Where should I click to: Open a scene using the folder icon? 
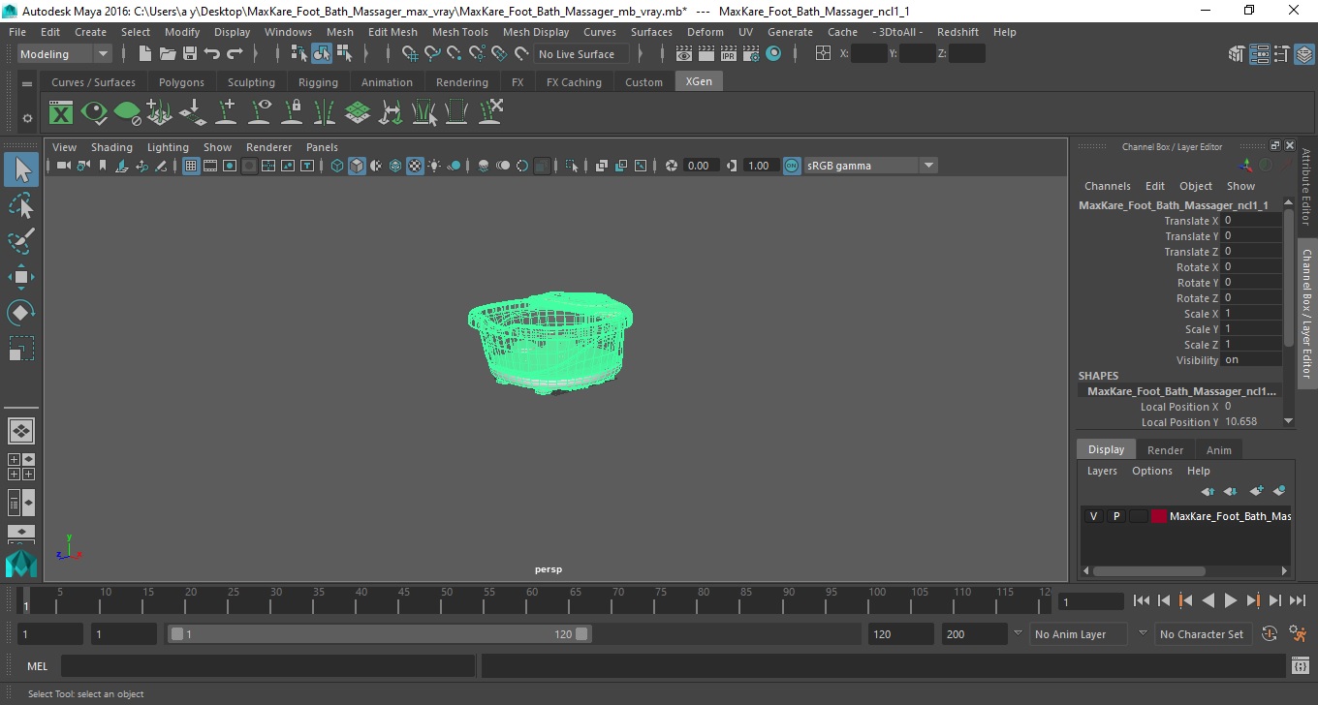click(167, 54)
